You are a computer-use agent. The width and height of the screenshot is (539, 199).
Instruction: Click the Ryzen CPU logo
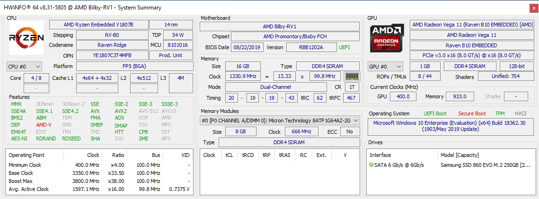27,38
